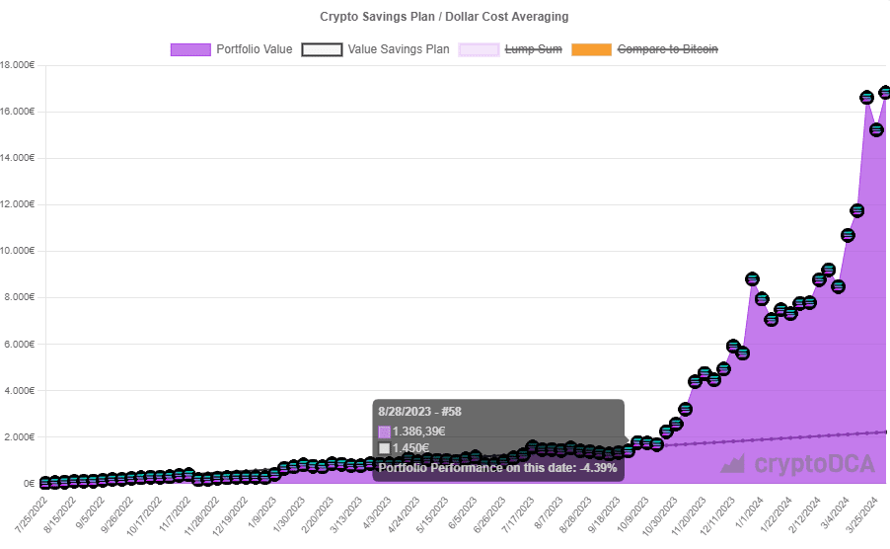Screen dimensions: 890x549
Task: Select the coin marker near 9.200€
Action: [x=829, y=270]
